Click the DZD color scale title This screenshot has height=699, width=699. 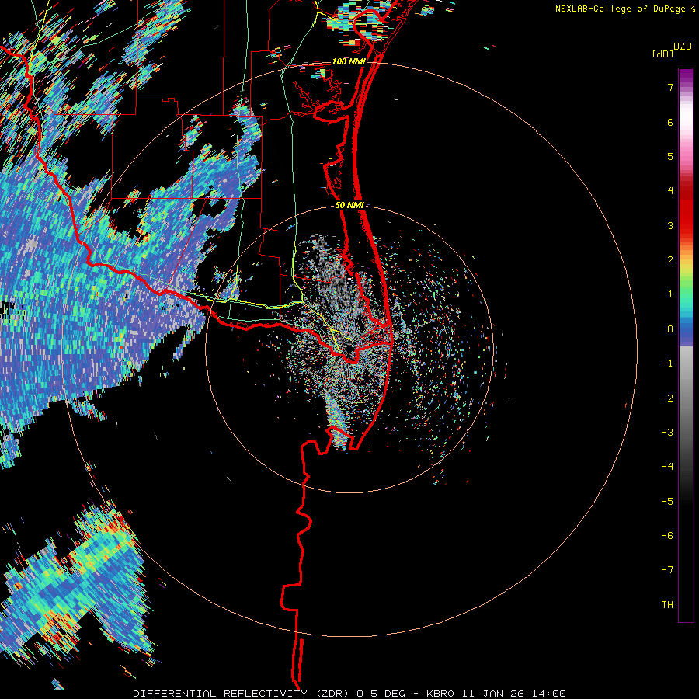point(683,47)
